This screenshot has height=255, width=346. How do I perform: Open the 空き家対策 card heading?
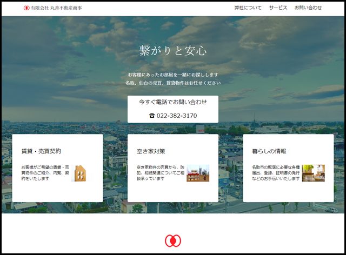coord(151,151)
